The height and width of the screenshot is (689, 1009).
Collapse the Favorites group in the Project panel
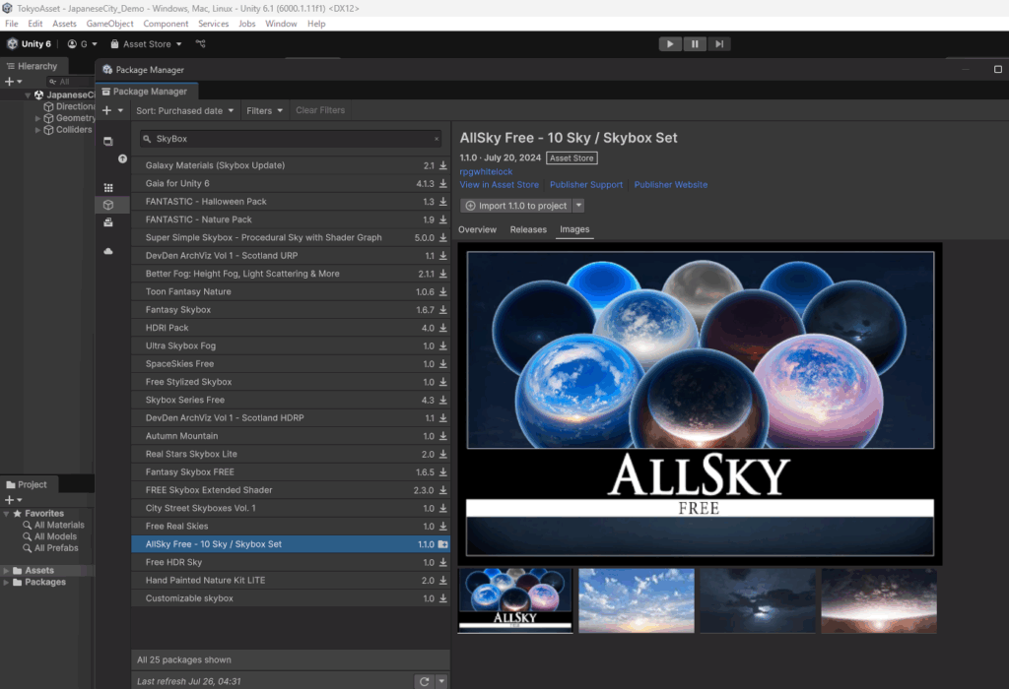6,514
